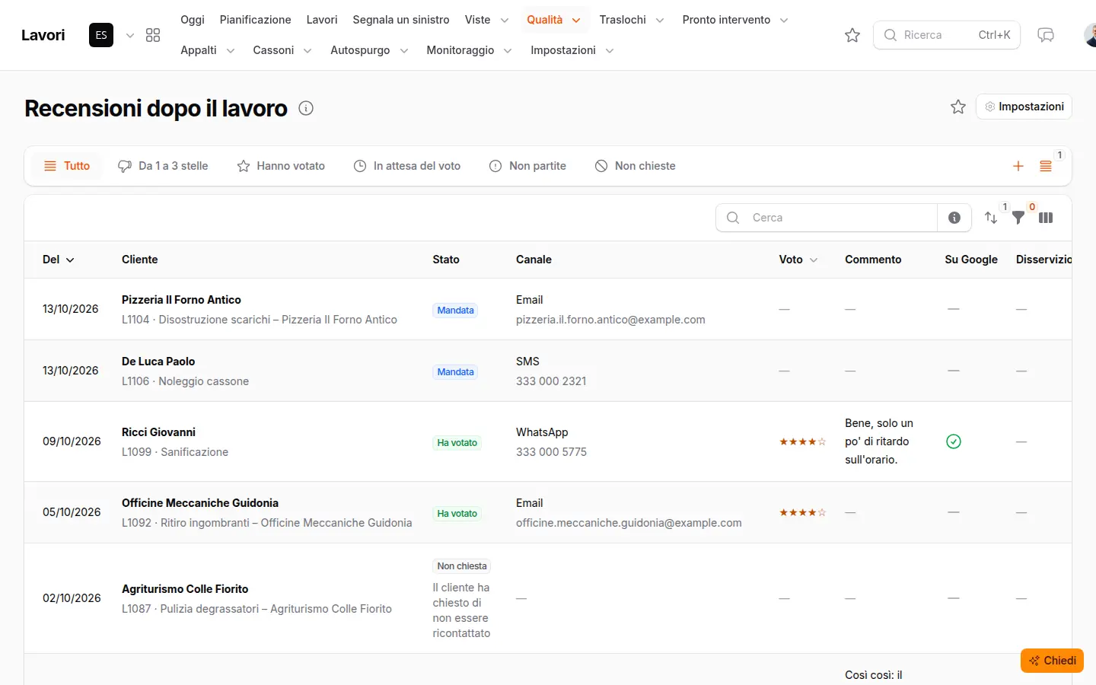Expand the Viste menu

pyautogui.click(x=487, y=20)
